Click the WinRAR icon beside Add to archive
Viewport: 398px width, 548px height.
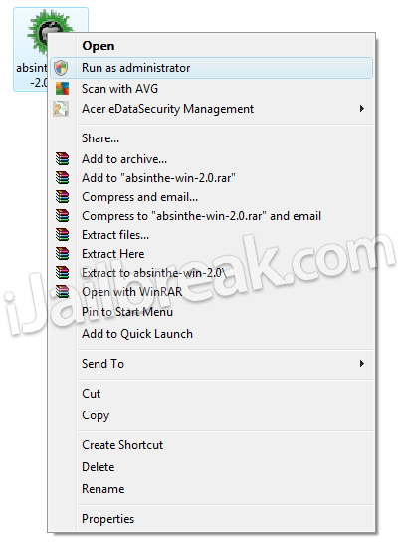[x=62, y=159]
